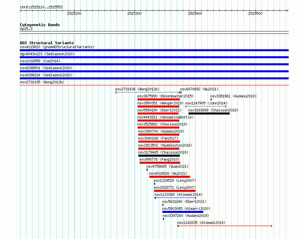This screenshot has width=298, height=239.
Task: Click the DGV Structural Variants track title
Action: tap(47, 43)
